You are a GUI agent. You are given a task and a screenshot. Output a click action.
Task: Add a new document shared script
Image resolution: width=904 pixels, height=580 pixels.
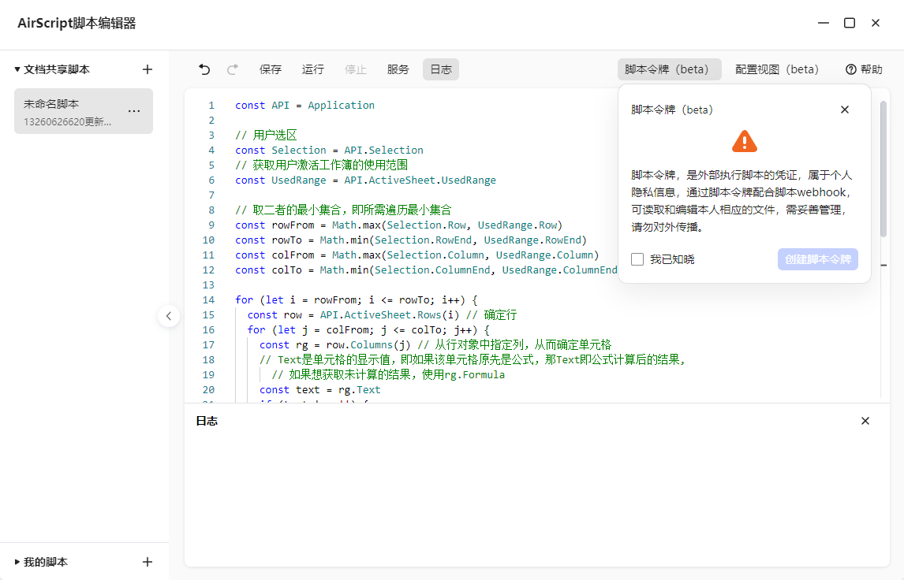coord(148,69)
